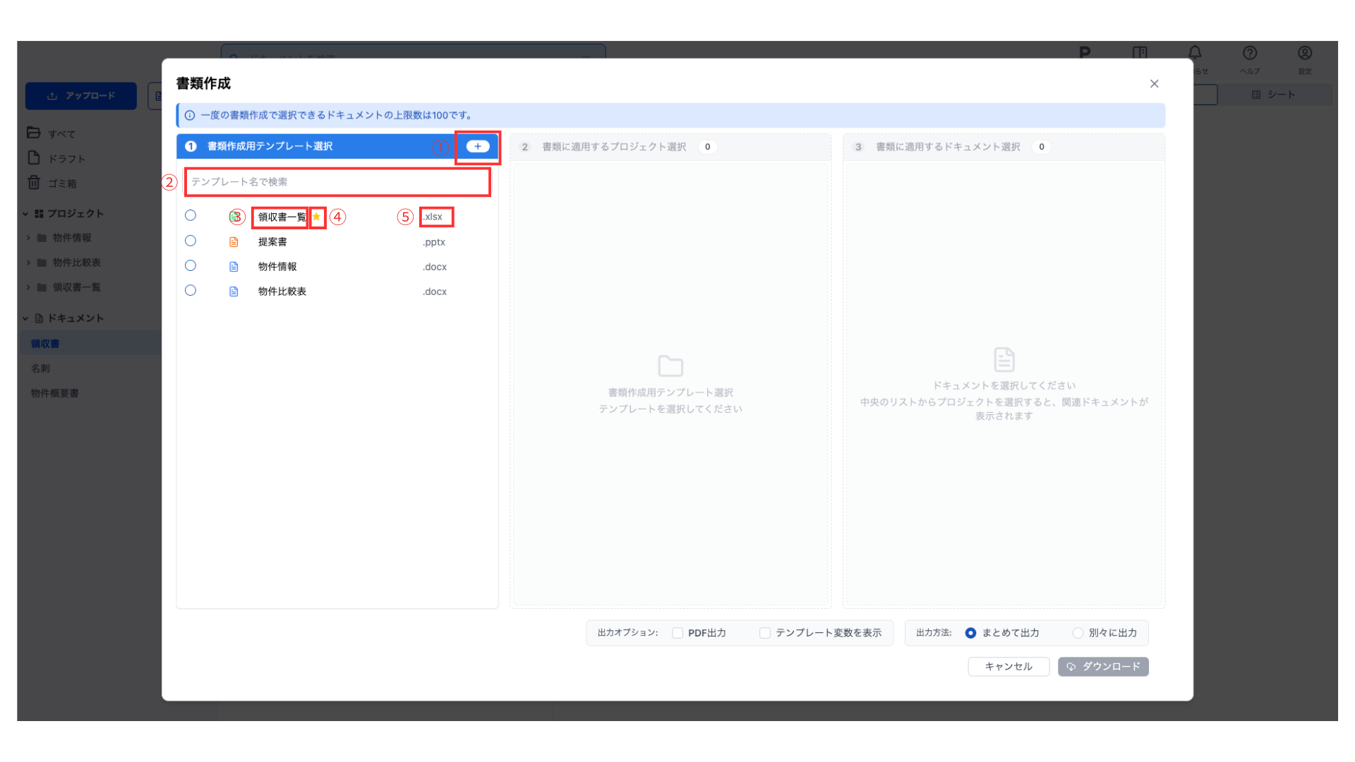This screenshot has height=762, width=1355.
Task: Select the 領収書一覧 template radio button
Action: (x=191, y=215)
